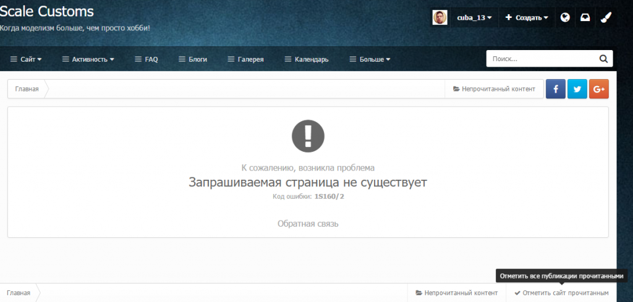Expand the Создать dropdown menu
Viewport: 633px width, 302px height.
pos(527,18)
